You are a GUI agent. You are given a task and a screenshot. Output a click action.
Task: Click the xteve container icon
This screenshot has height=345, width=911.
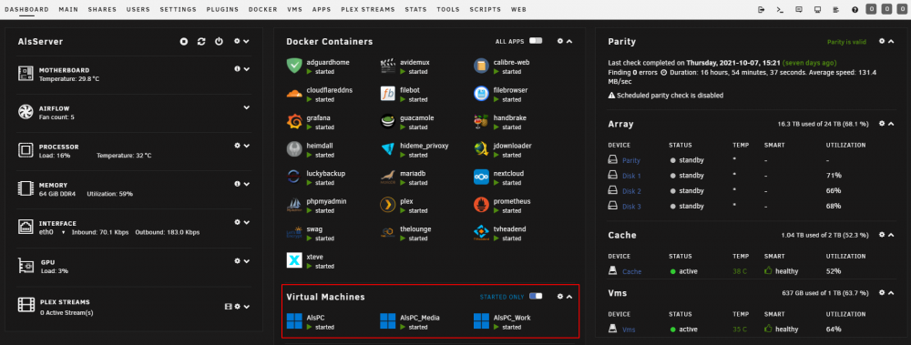coord(294,259)
